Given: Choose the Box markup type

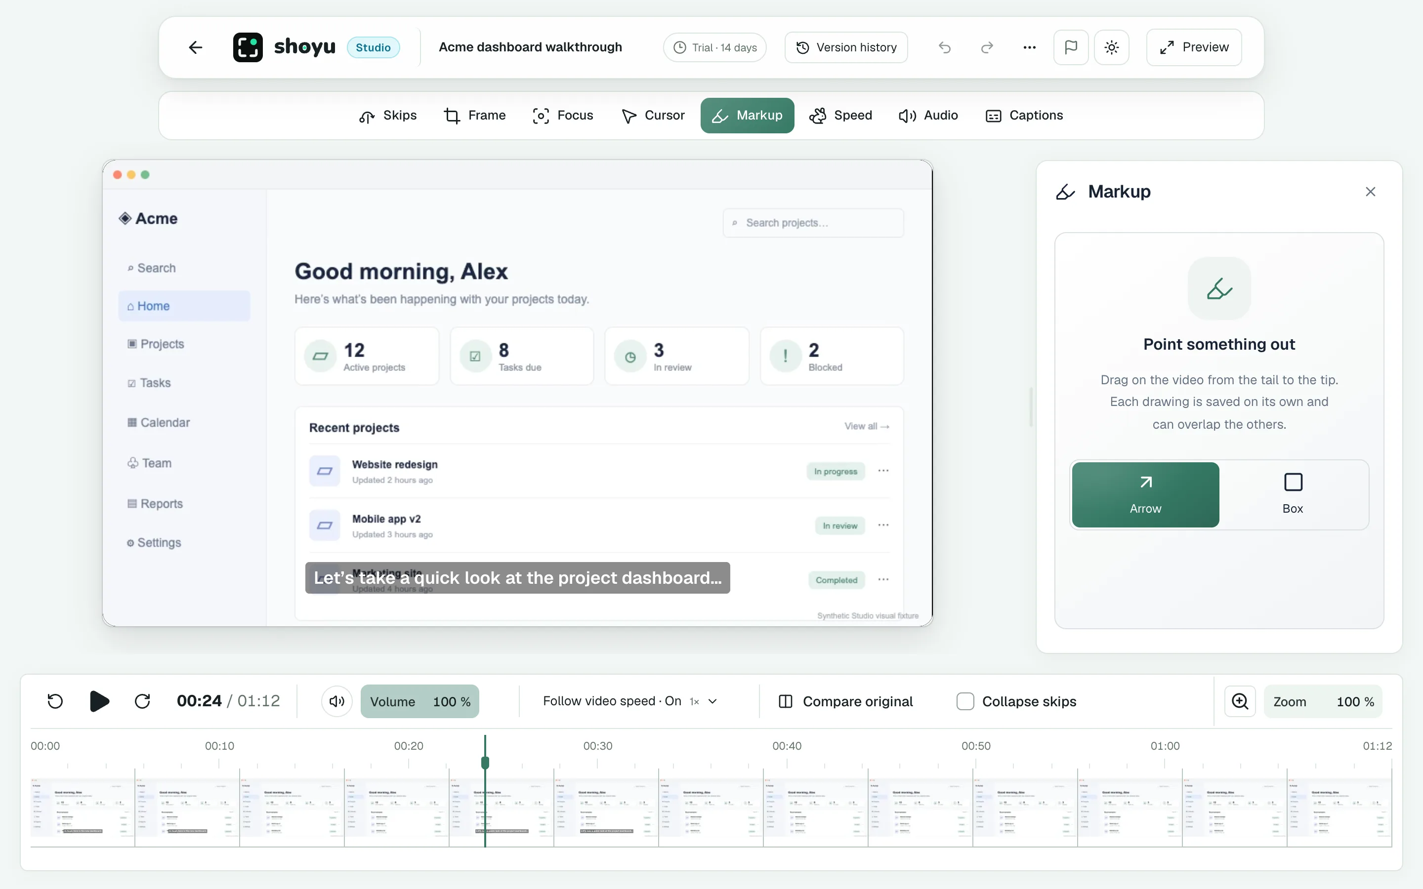Looking at the screenshot, I should (1293, 494).
